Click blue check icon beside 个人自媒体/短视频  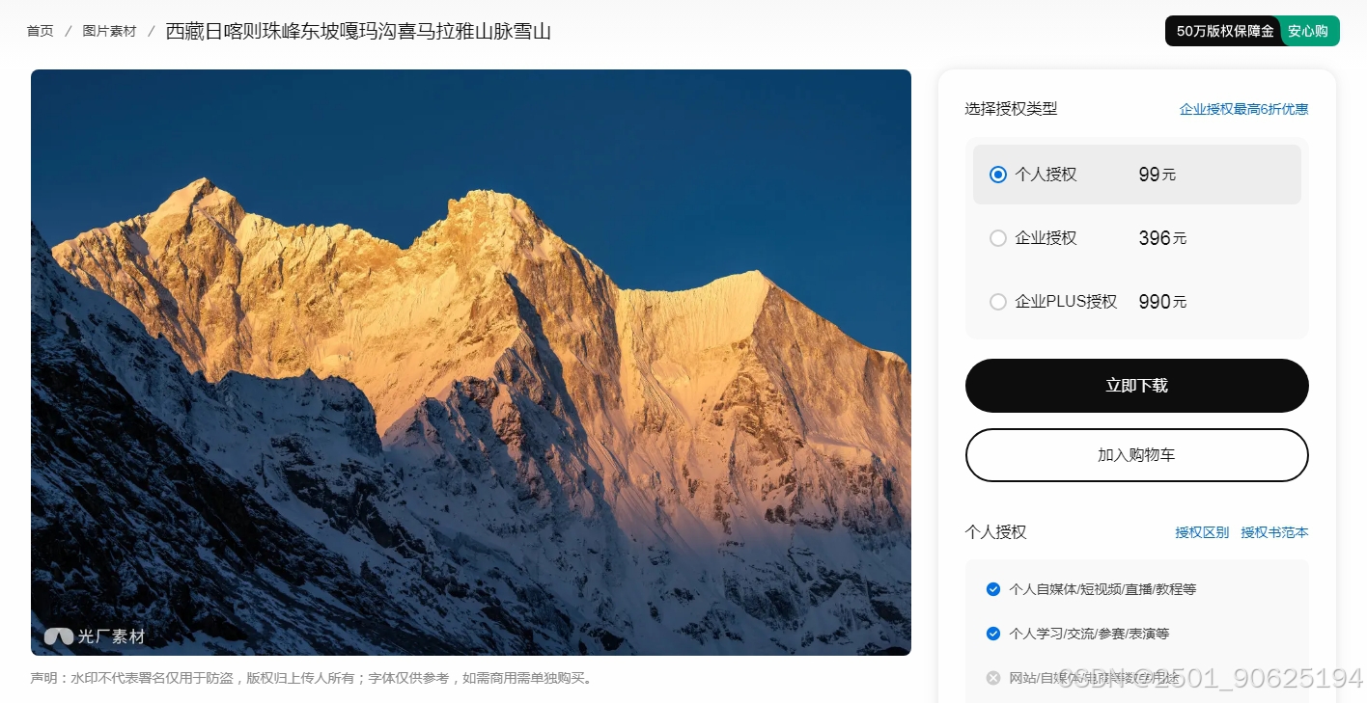(993, 589)
